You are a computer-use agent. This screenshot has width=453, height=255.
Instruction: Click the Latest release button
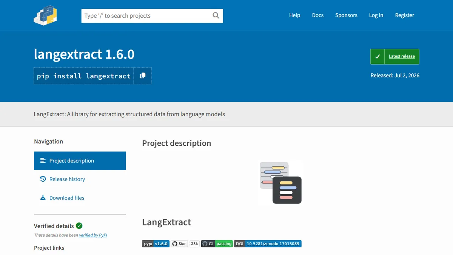pyautogui.click(x=395, y=57)
